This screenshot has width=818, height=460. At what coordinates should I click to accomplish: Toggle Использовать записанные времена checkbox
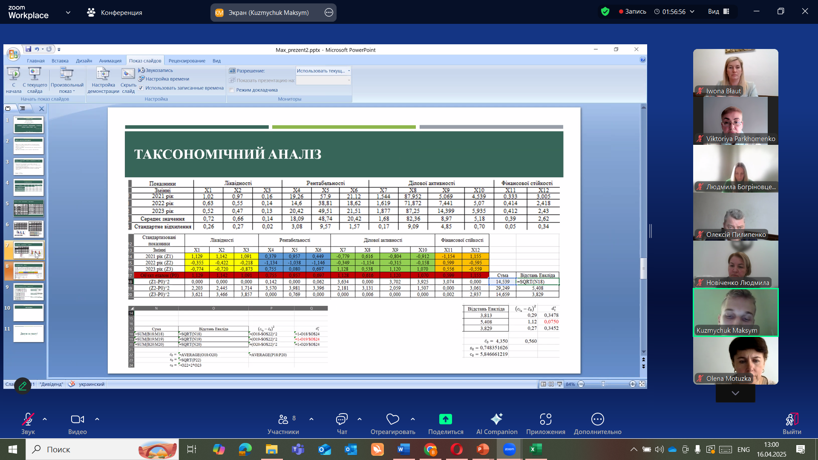(141, 88)
